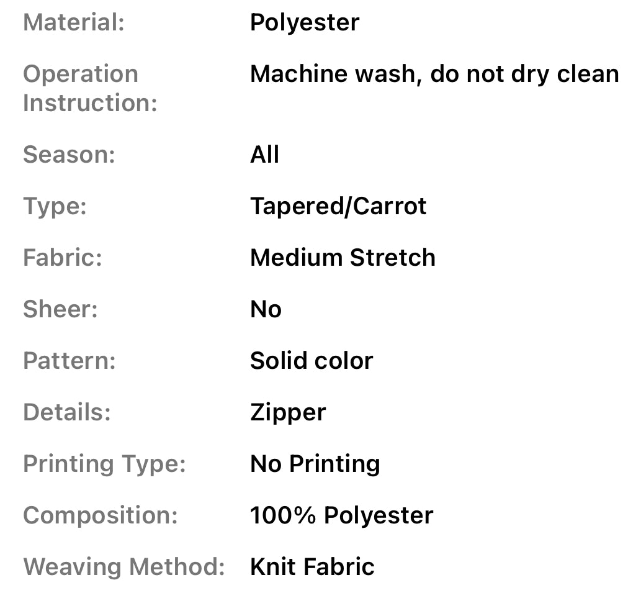Screen dimensions: 641x593
Task: Click the "Type:" label
Action: point(55,206)
